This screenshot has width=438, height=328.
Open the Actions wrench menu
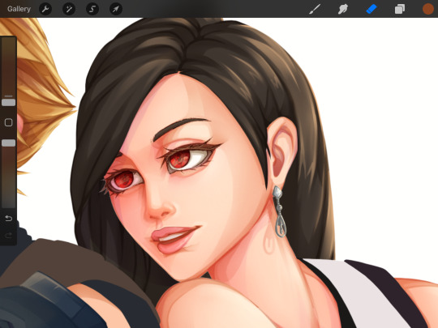pyautogui.click(x=45, y=9)
